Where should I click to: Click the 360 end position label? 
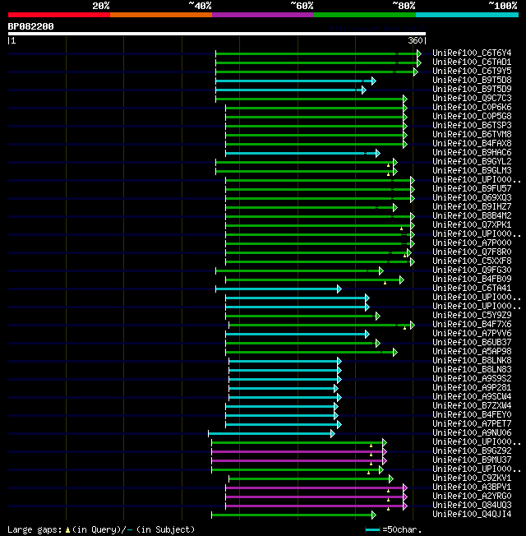[x=415, y=40]
